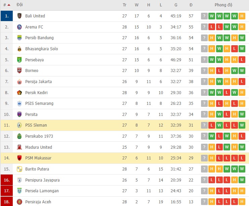The image size is (249, 206).
Task: Click the W wins column header
Action: (137, 5)
